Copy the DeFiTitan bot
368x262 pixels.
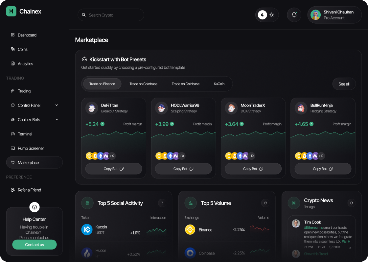tap(114, 169)
